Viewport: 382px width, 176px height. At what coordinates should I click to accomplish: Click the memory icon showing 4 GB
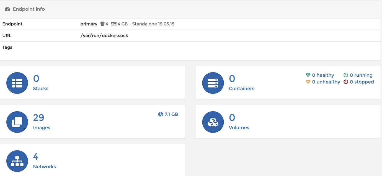click(x=113, y=24)
